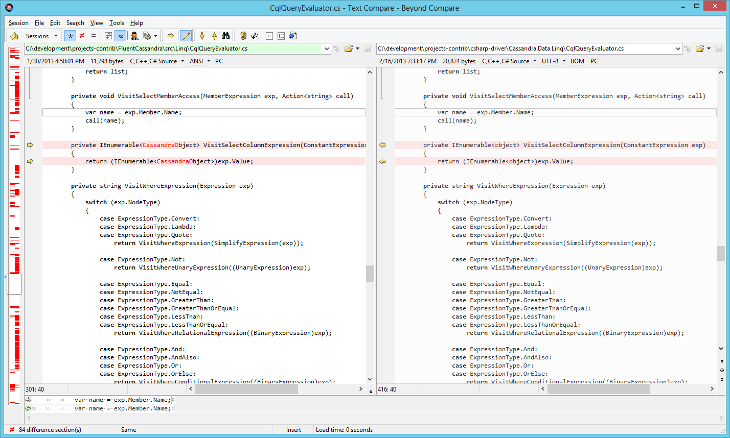Click the Swap Sides icon
The height and width of the screenshot is (438, 730).
(x=255, y=36)
